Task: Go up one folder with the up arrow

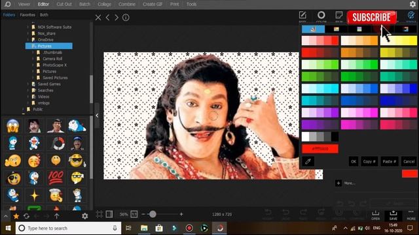Action: click(57, 216)
